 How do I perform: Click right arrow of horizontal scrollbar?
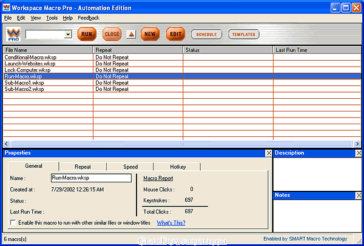[x=358, y=144]
